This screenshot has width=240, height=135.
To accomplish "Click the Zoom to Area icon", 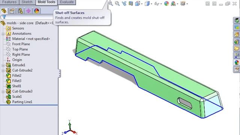I will [x=117, y=3].
